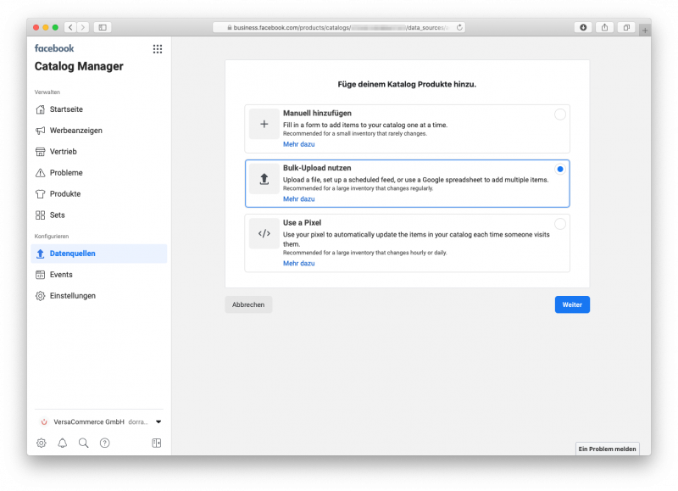Click the Produkte t-shirt icon
The width and height of the screenshot is (678, 491).
coord(40,194)
